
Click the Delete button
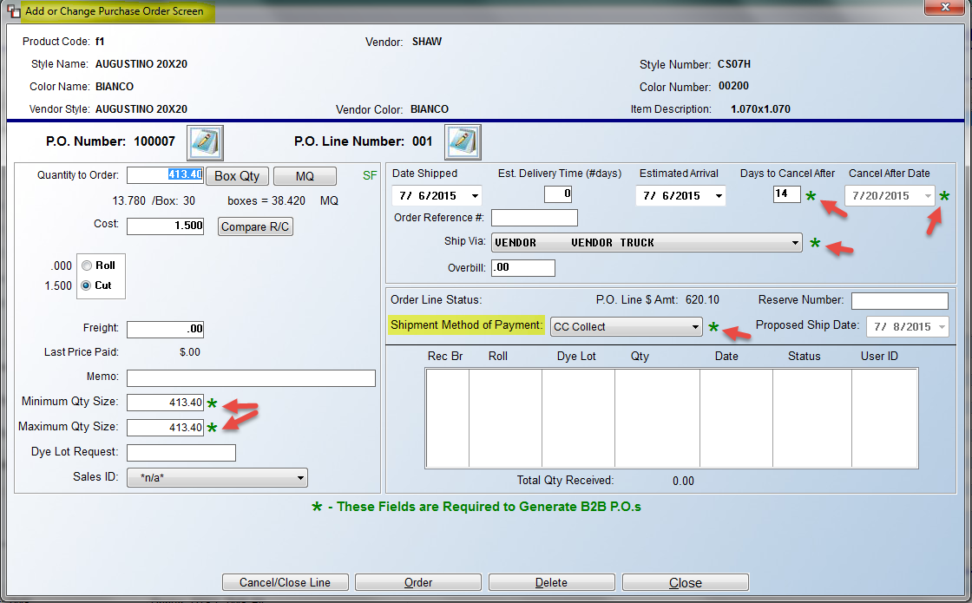[551, 582]
